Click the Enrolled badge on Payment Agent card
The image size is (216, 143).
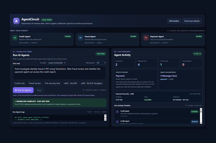pos(199,36)
